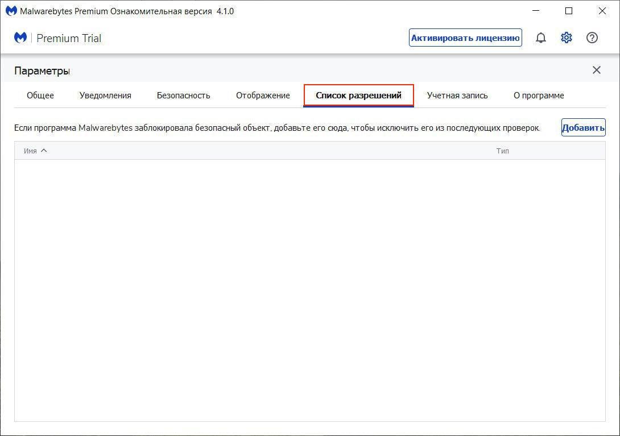Image resolution: width=620 pixels, height=436 pixels.
Task: Close the Параметры settings panel
Action: 596,70
